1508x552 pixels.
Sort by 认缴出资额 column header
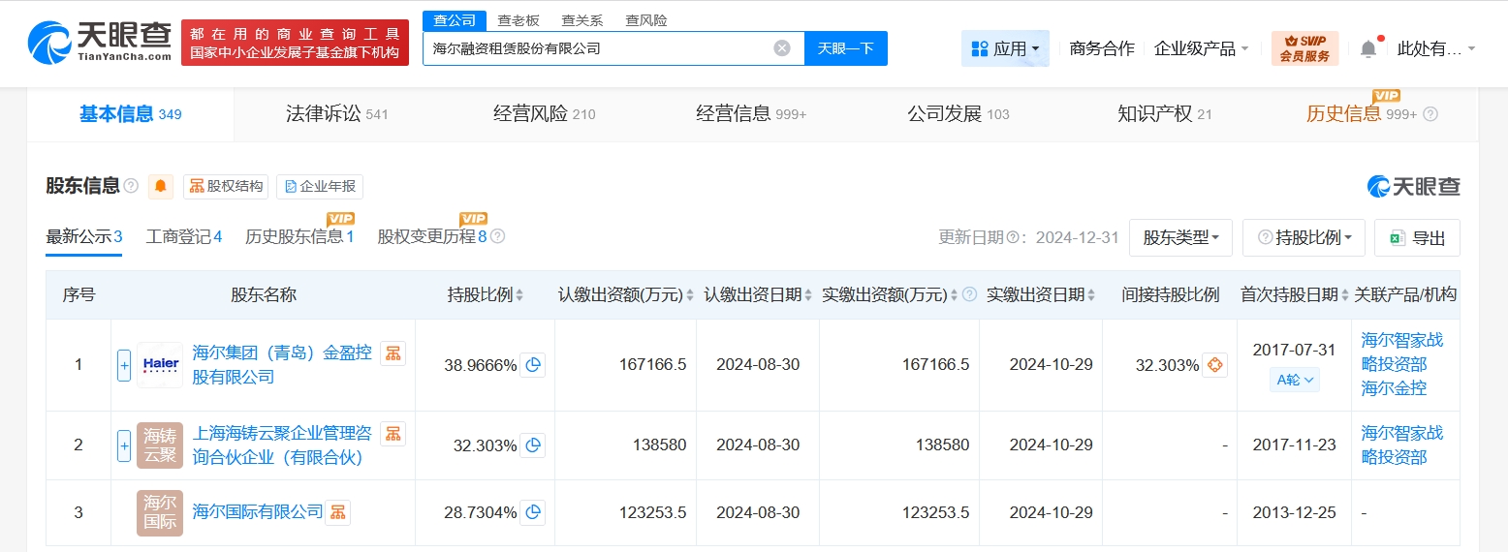[x=624, y=295]
